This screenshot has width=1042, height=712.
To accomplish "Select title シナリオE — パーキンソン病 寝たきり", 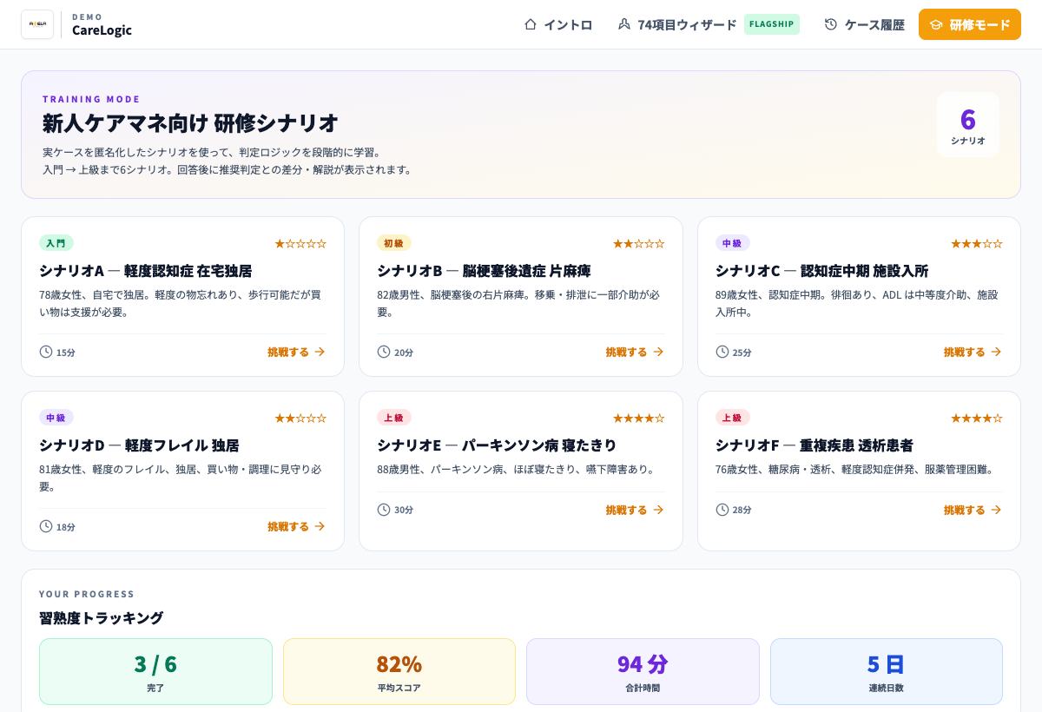I will point(497,445).
